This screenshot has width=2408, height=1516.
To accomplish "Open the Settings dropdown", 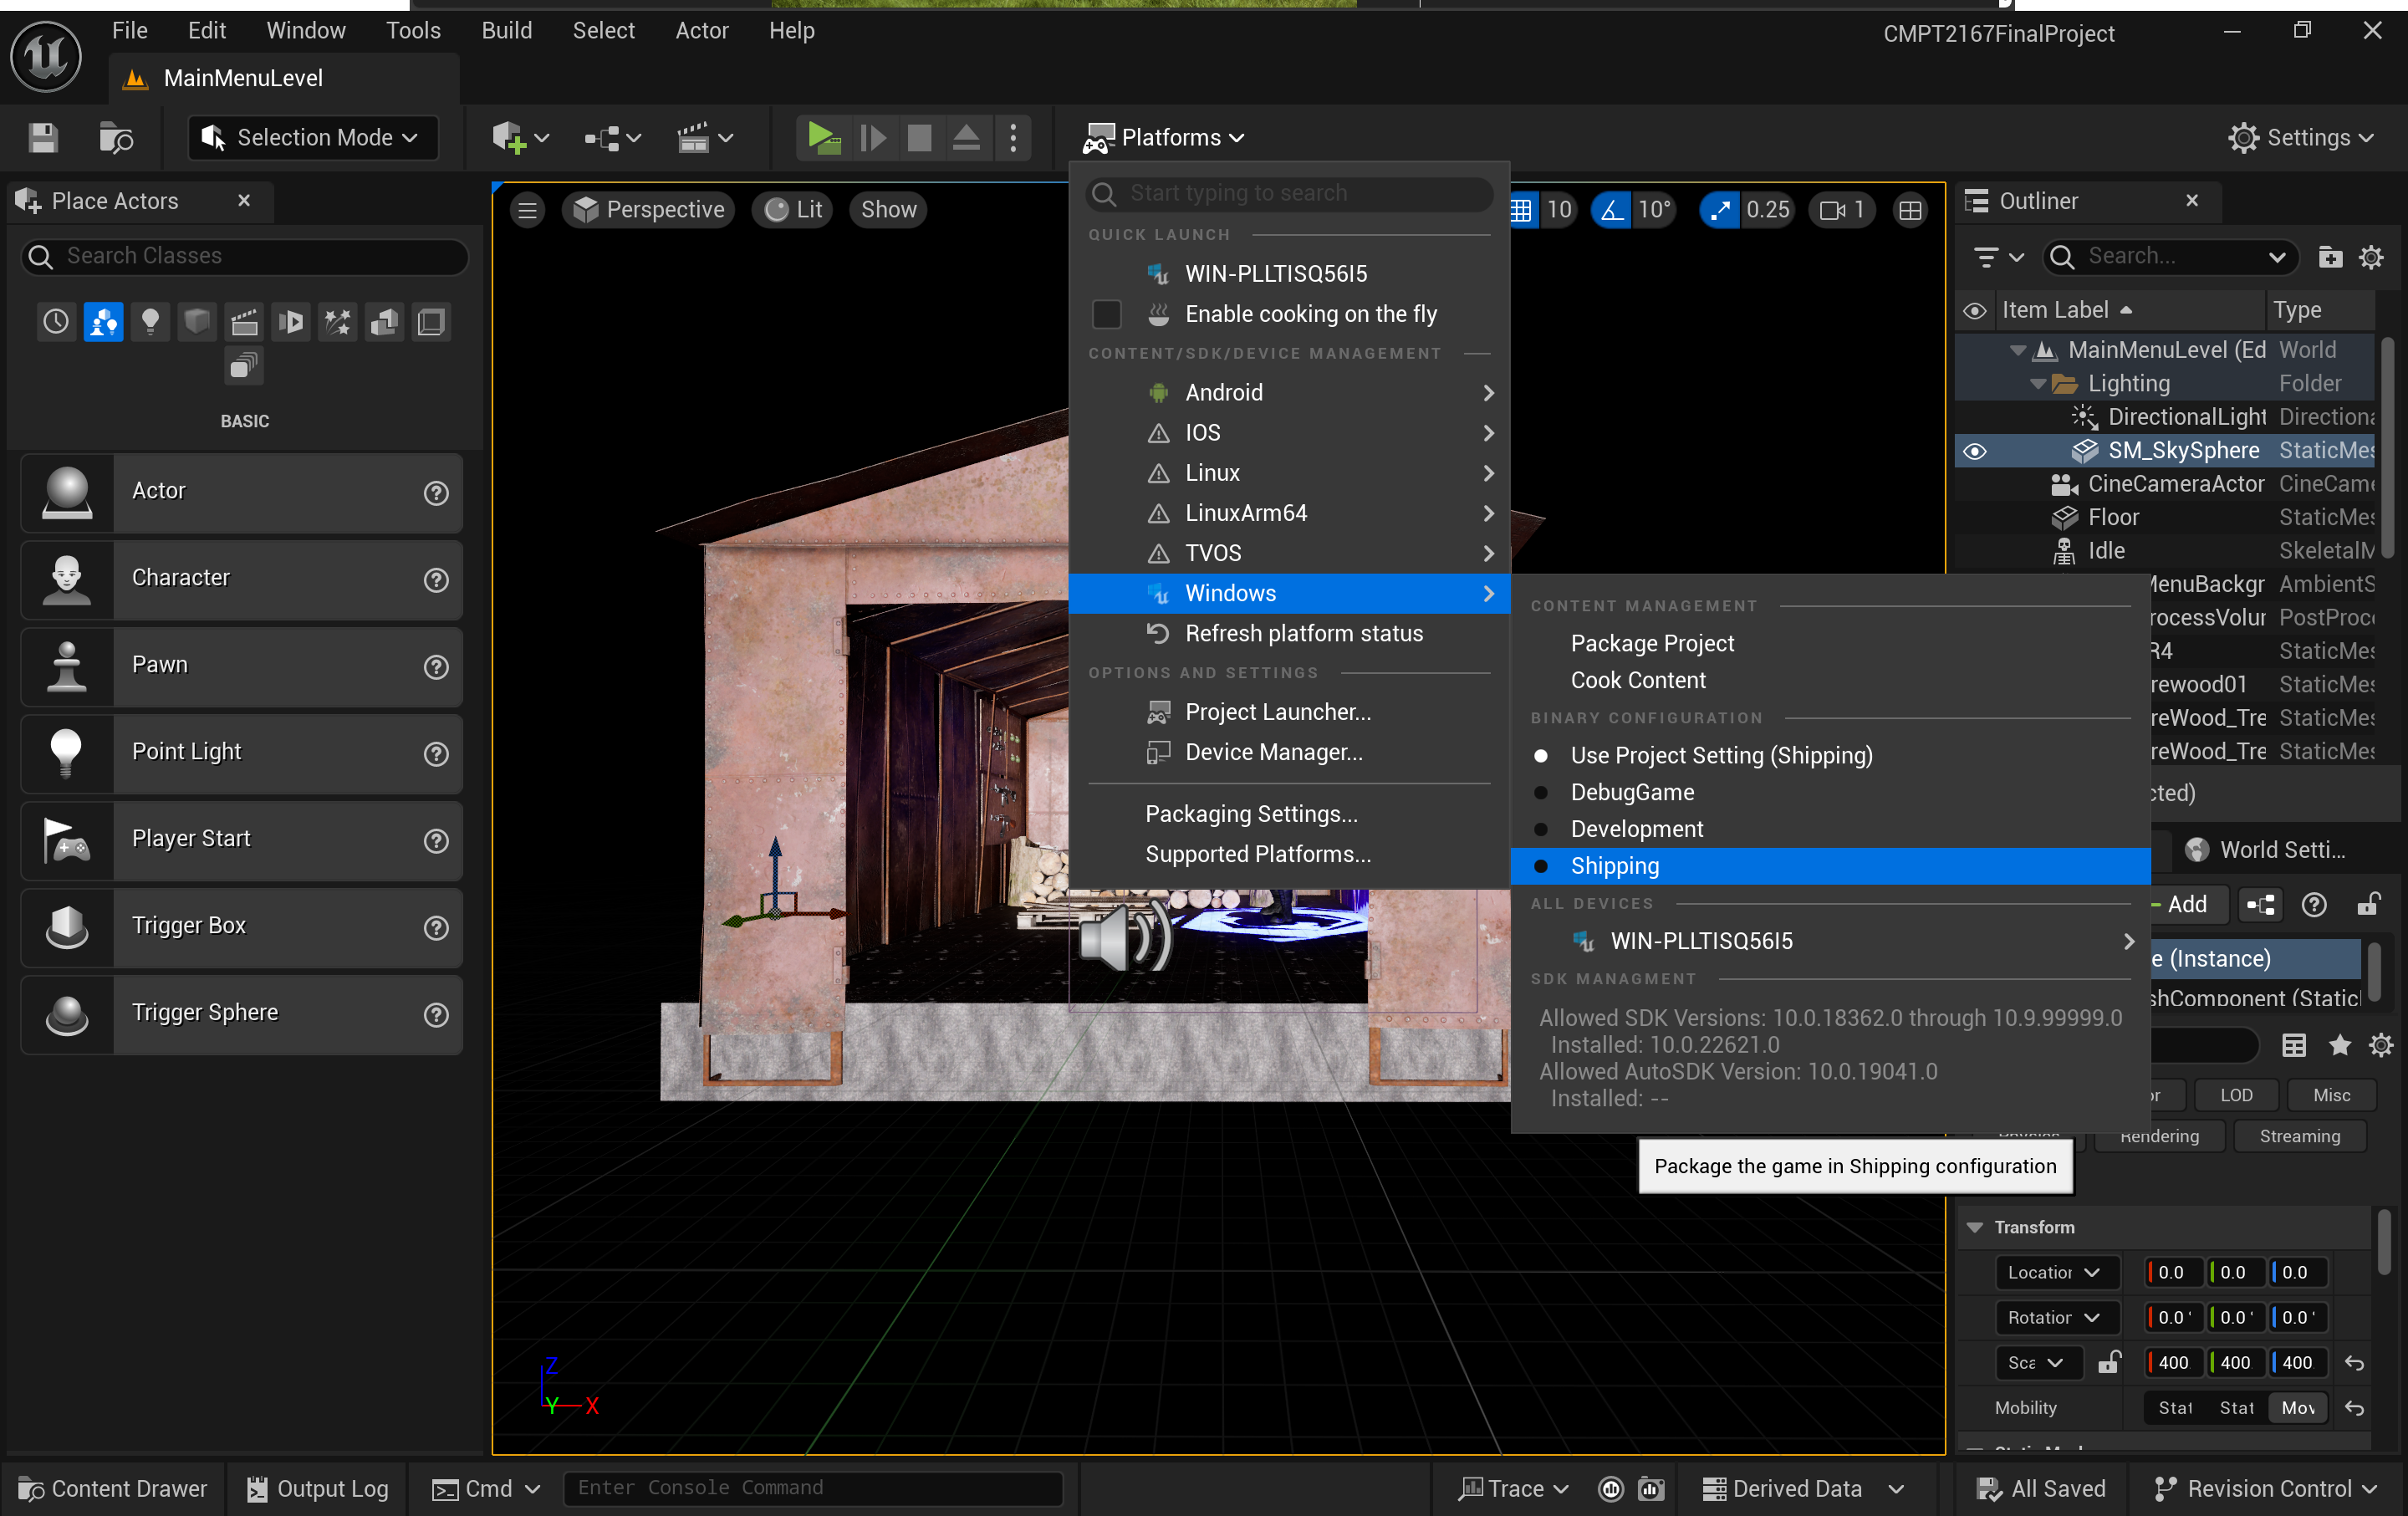I will 2300,137.
